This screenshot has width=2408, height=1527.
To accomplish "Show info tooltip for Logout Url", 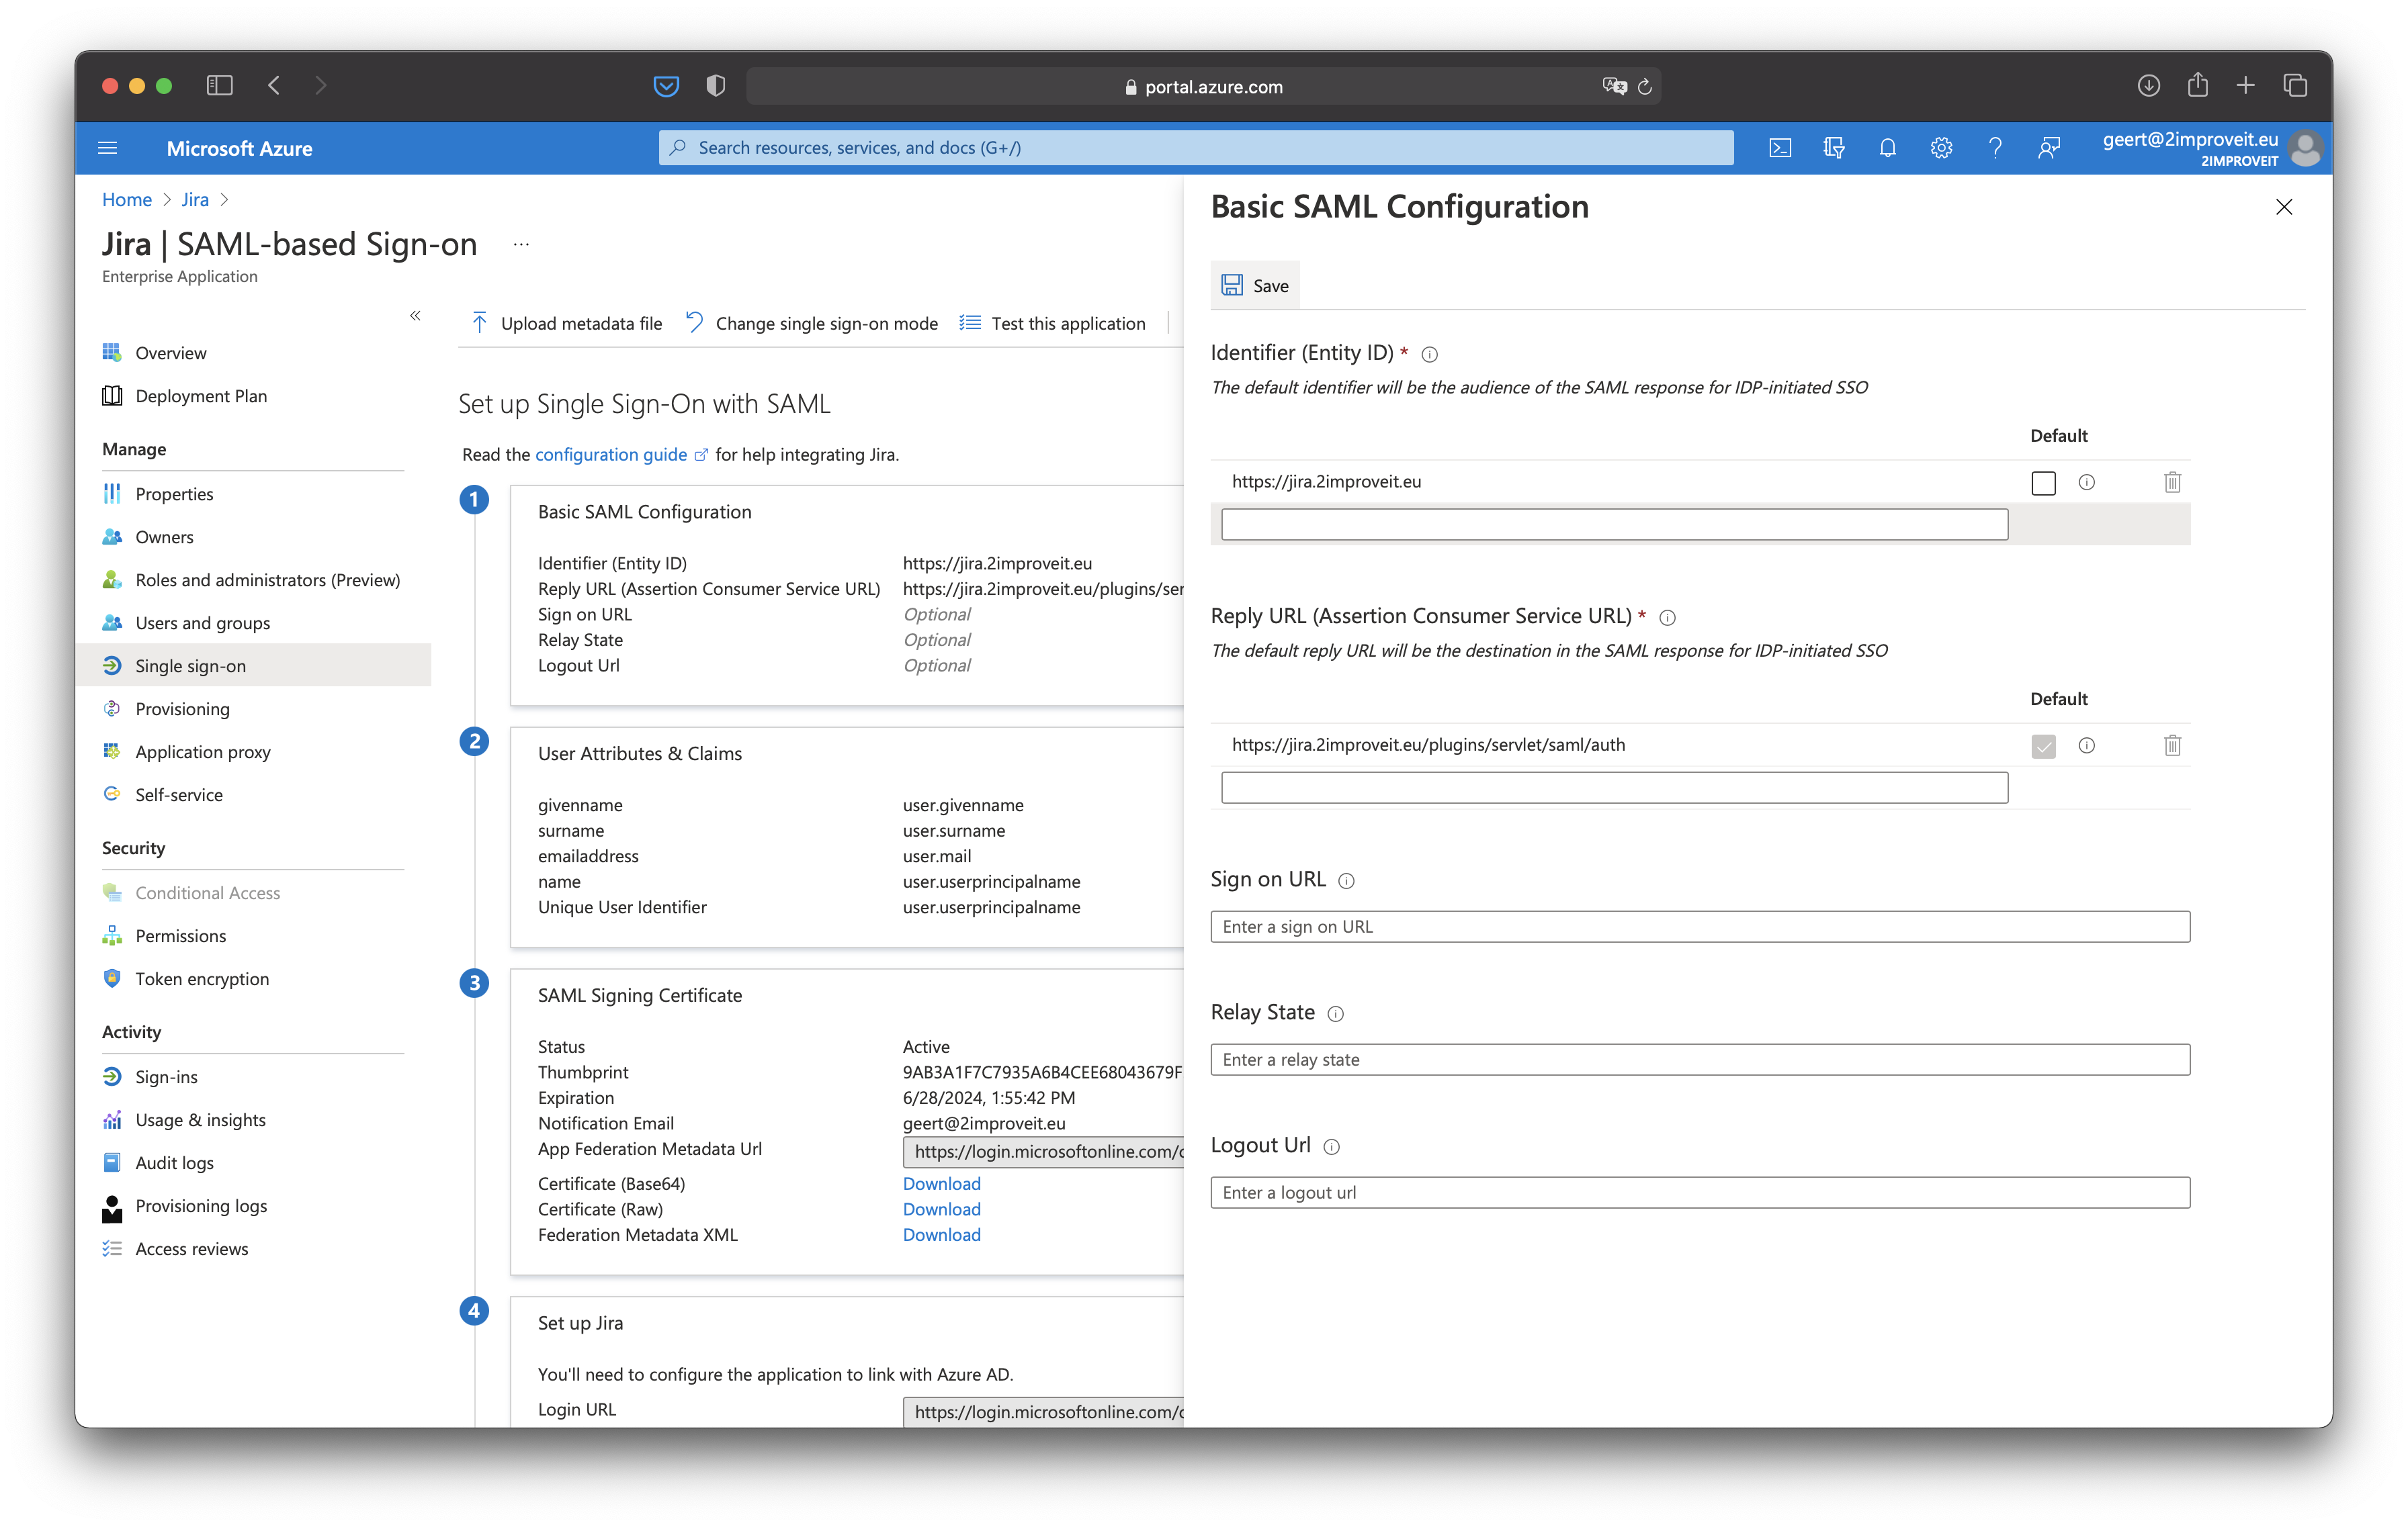I will 1331,1146.
